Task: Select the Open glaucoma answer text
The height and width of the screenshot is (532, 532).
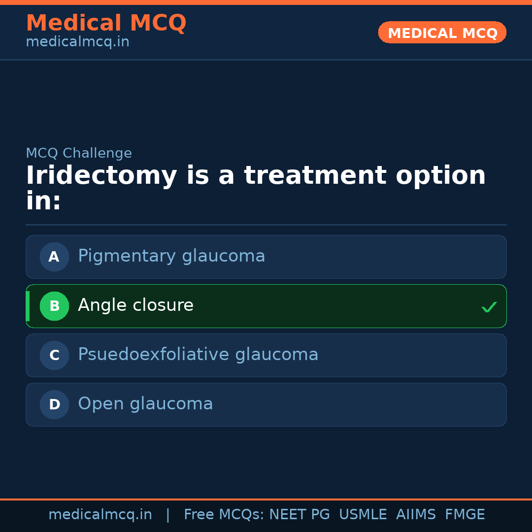Action: (145, 404)
